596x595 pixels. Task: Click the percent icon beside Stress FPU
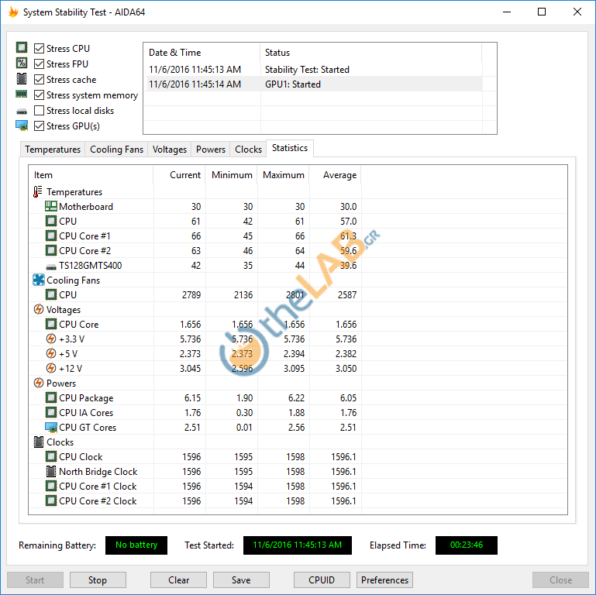[22, 63]
